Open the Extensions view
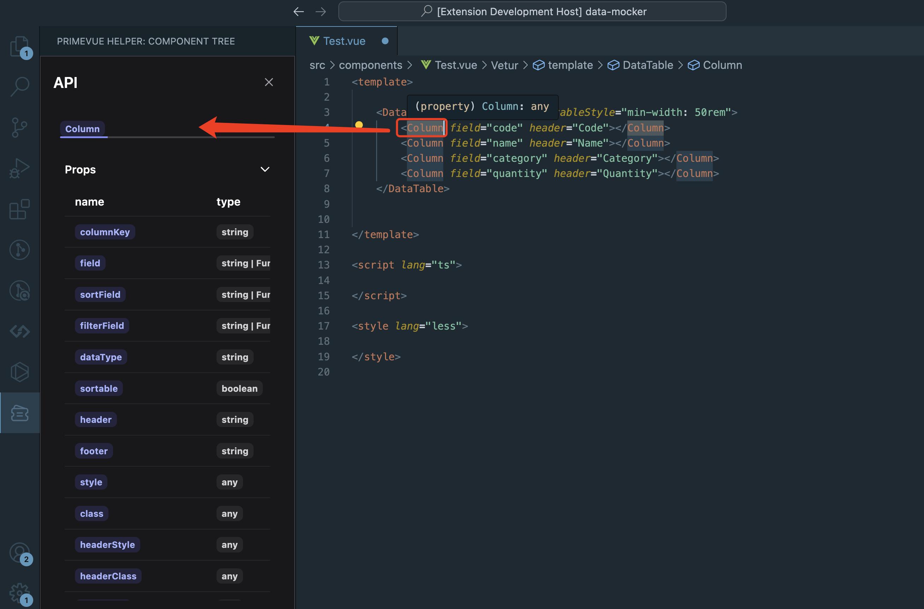The width and height of the screenshot is (924, 609). [19, 209]
